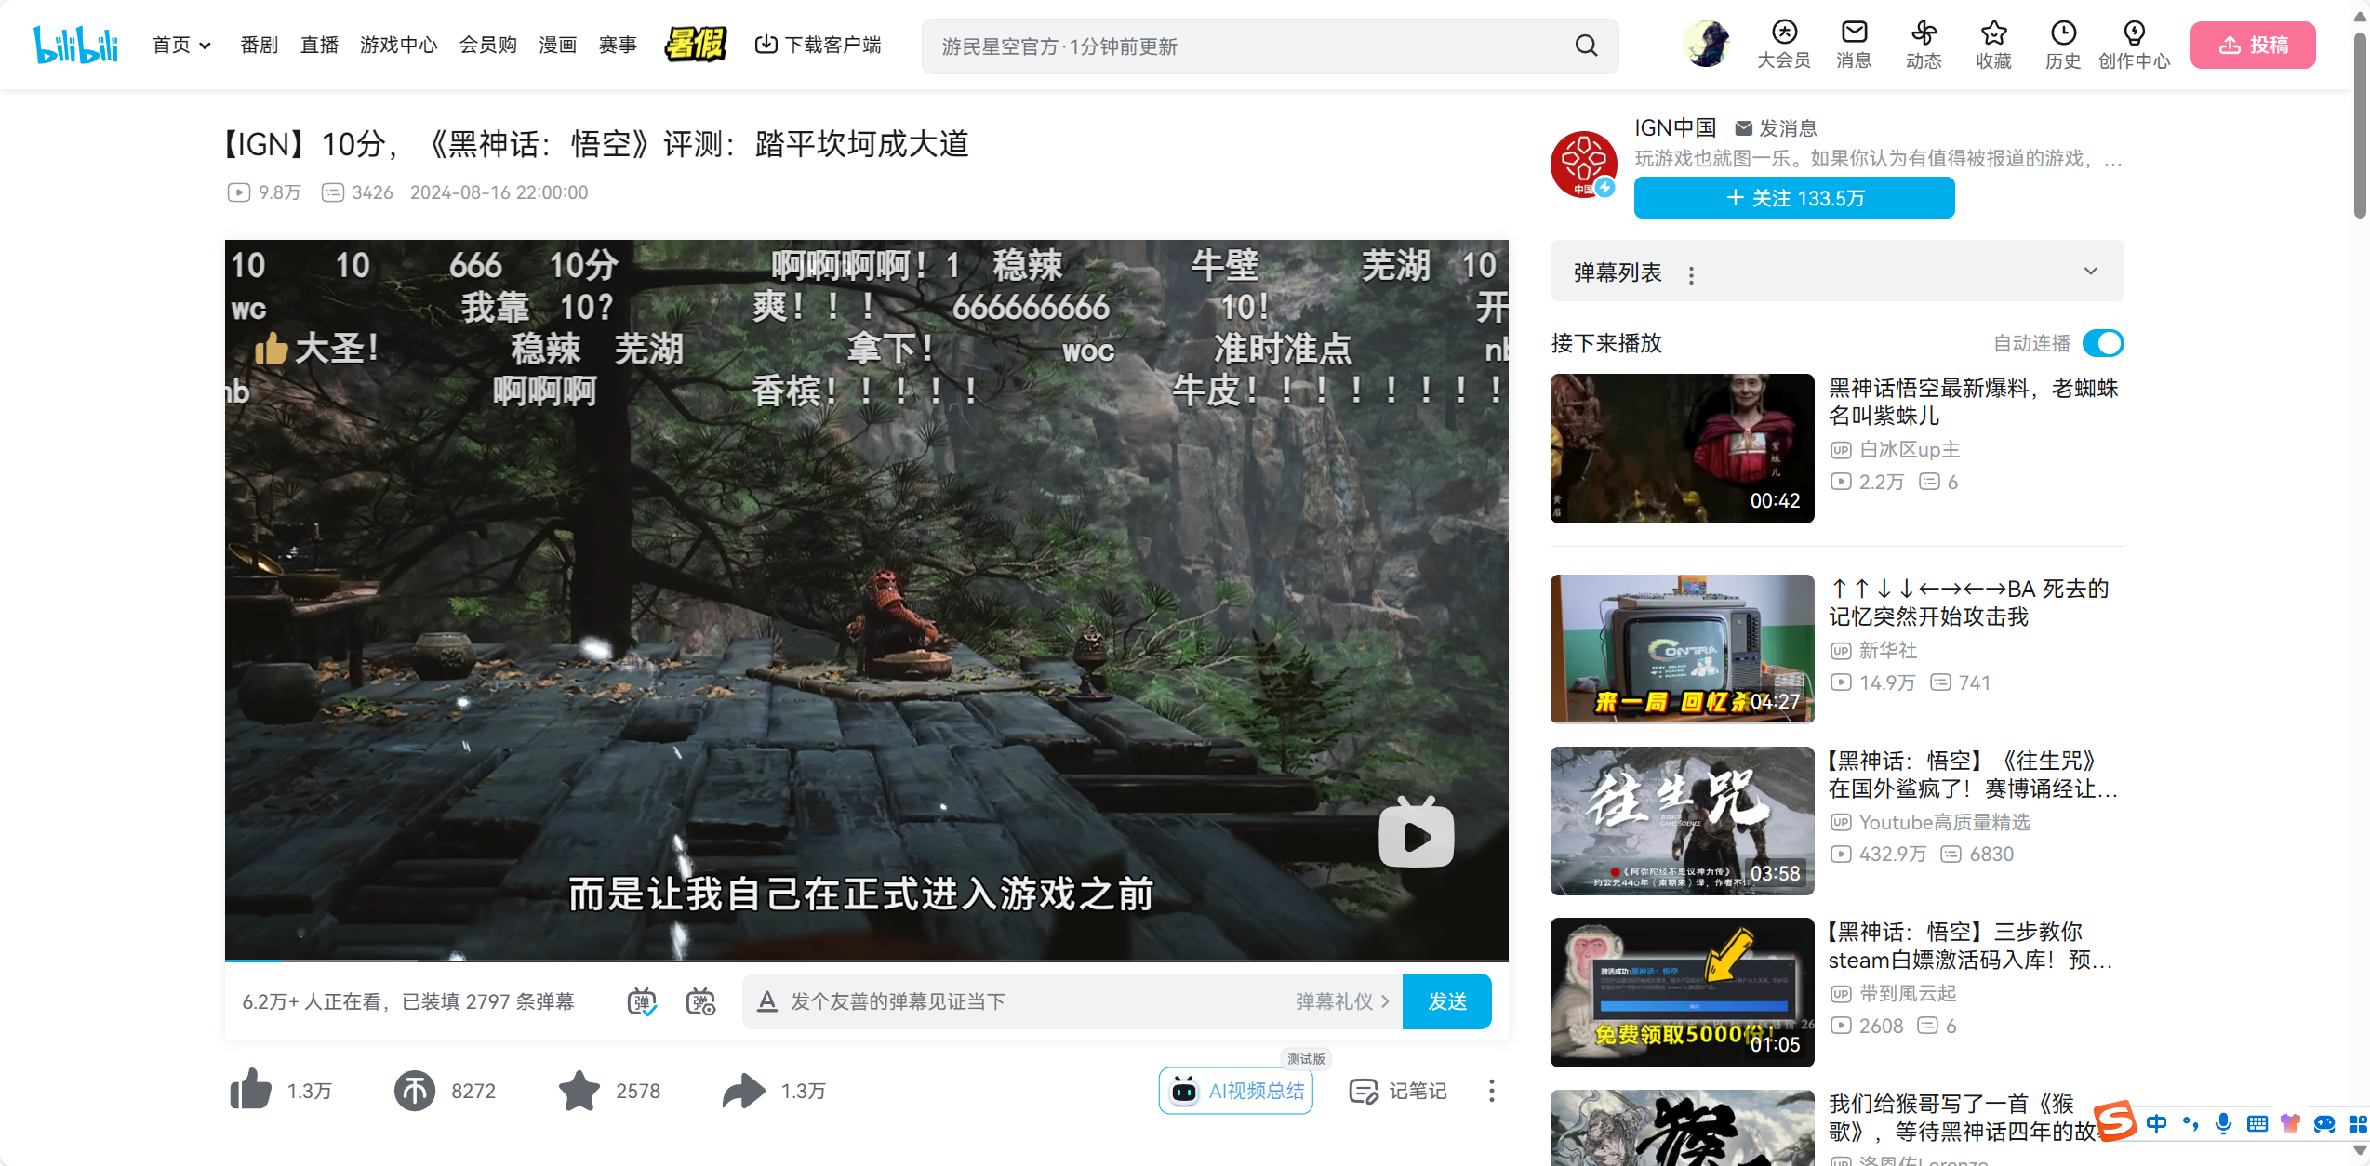
Task: Click the 暑假 summer event badge
Action: pyautogui.click(x=695, y=44)
